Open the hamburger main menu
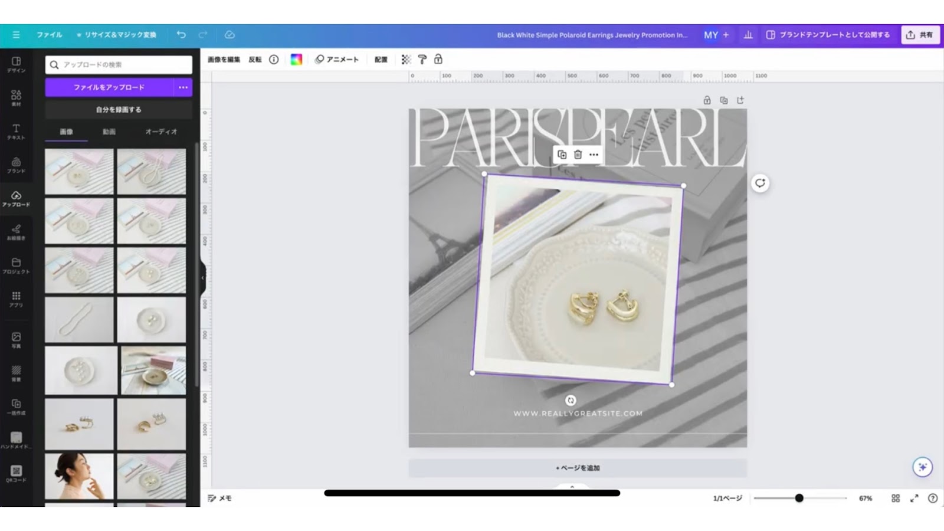 pos(16,35)
